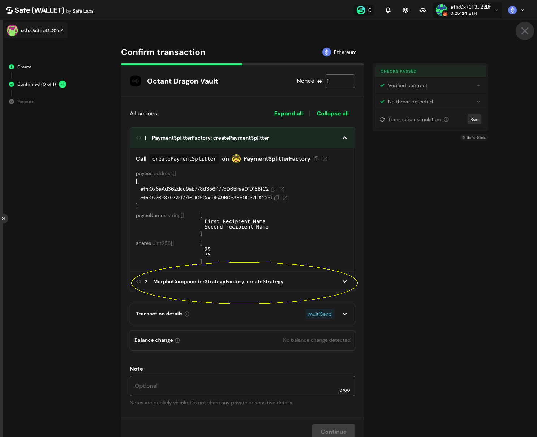Click the code icon of action 2

coord(139,281)
